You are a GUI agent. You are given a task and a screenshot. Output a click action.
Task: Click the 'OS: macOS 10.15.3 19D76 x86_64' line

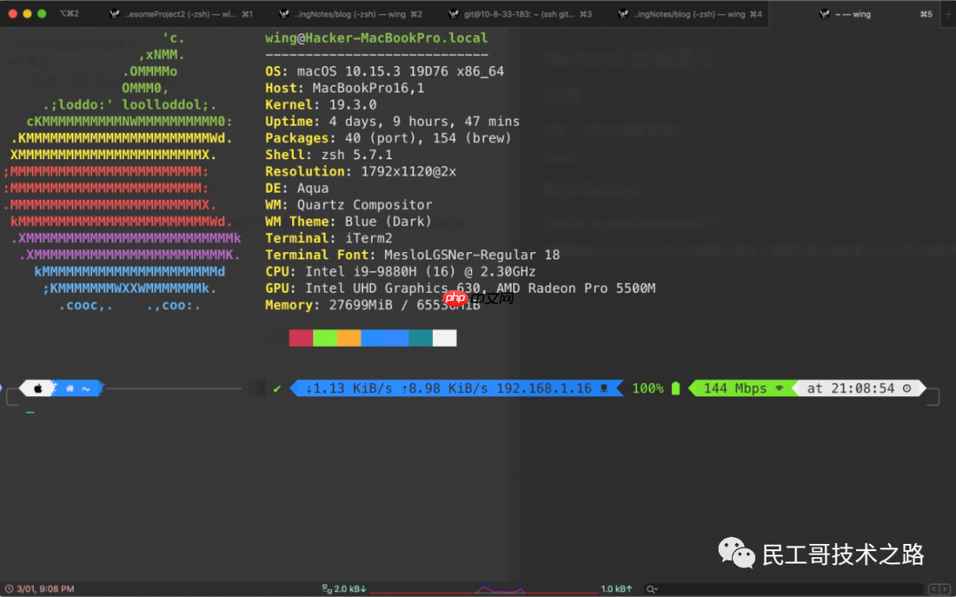coord(385,72)
